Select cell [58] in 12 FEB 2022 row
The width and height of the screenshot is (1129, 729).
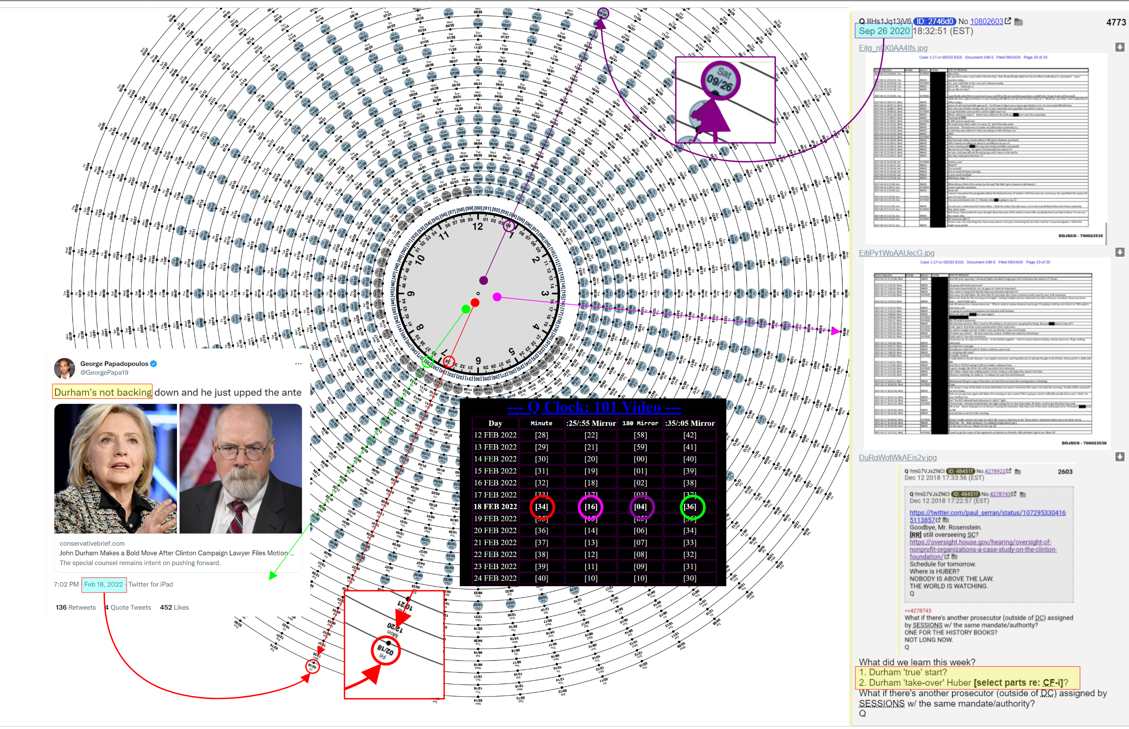tap(640, 435)
